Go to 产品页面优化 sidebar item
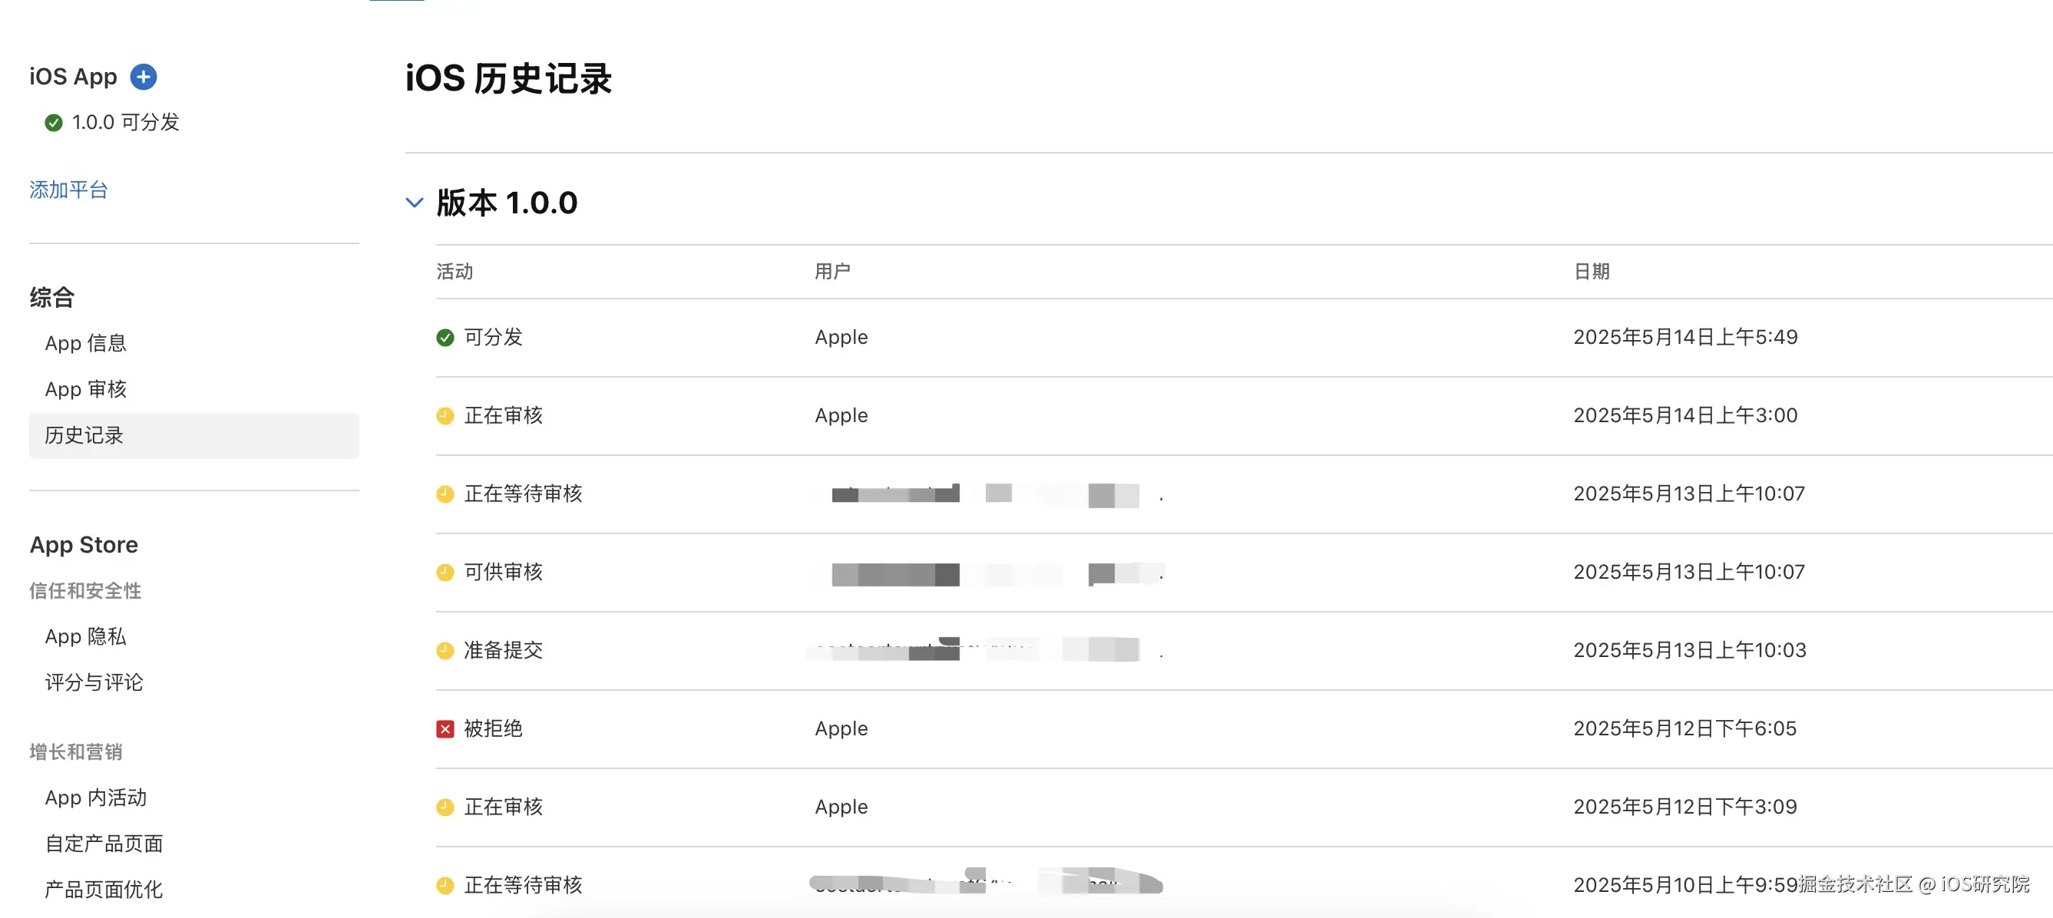This screenshot has height=918, width=2053. pos(104,890)
